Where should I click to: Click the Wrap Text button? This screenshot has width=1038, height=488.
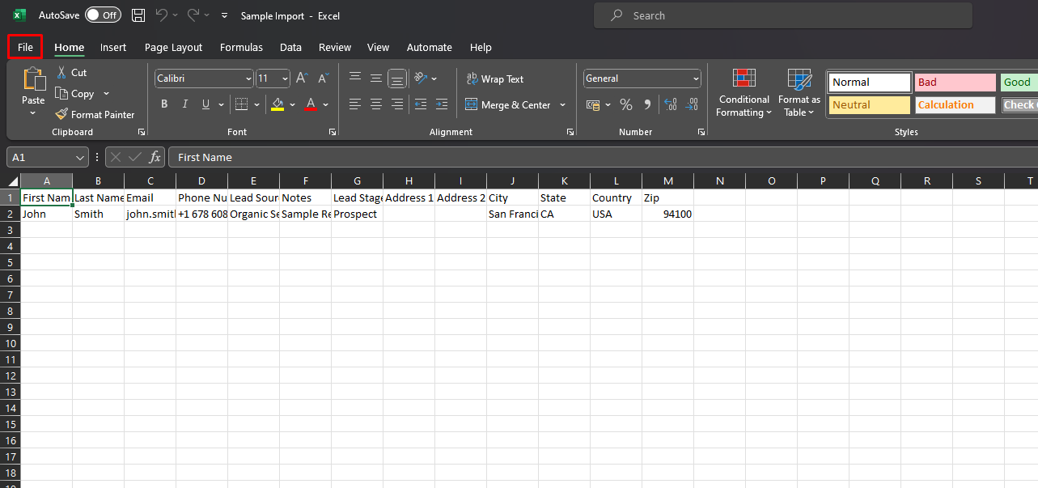click(x=494, y=79)
